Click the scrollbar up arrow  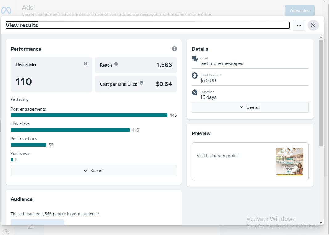coord(321,37)
